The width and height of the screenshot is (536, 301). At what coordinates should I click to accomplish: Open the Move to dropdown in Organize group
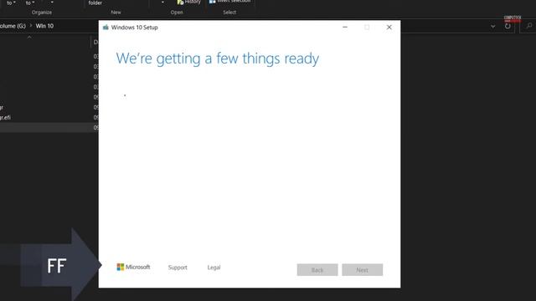coord(11,3)
